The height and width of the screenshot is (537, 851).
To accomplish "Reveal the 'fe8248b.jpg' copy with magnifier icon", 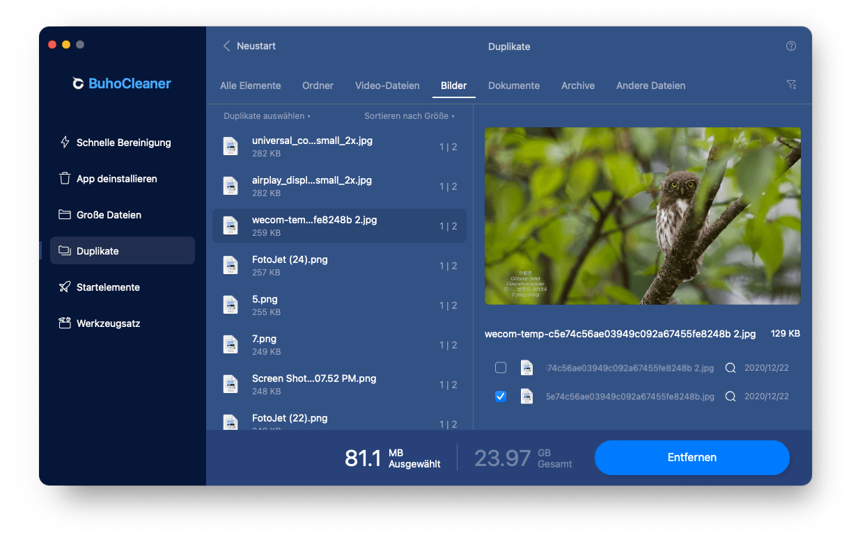I will pyautogui.click(x=731, y=396).
